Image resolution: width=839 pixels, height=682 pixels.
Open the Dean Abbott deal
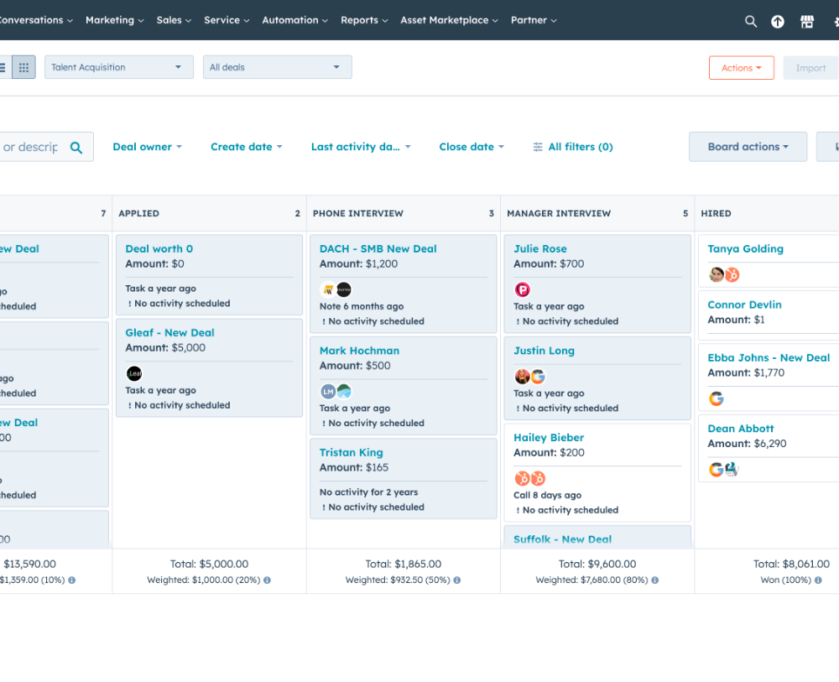click(741, 429)
